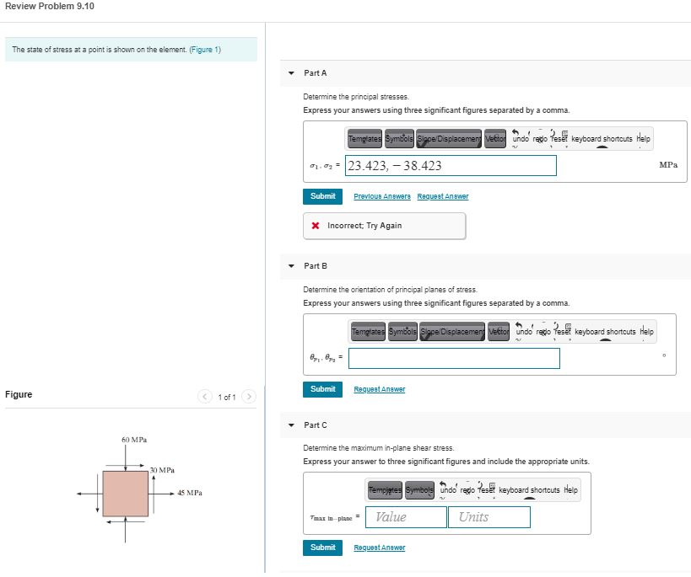Screen dimensions: 691x577
Task: Open Help in Part C toolbar
Action: (x=571, y=490)
